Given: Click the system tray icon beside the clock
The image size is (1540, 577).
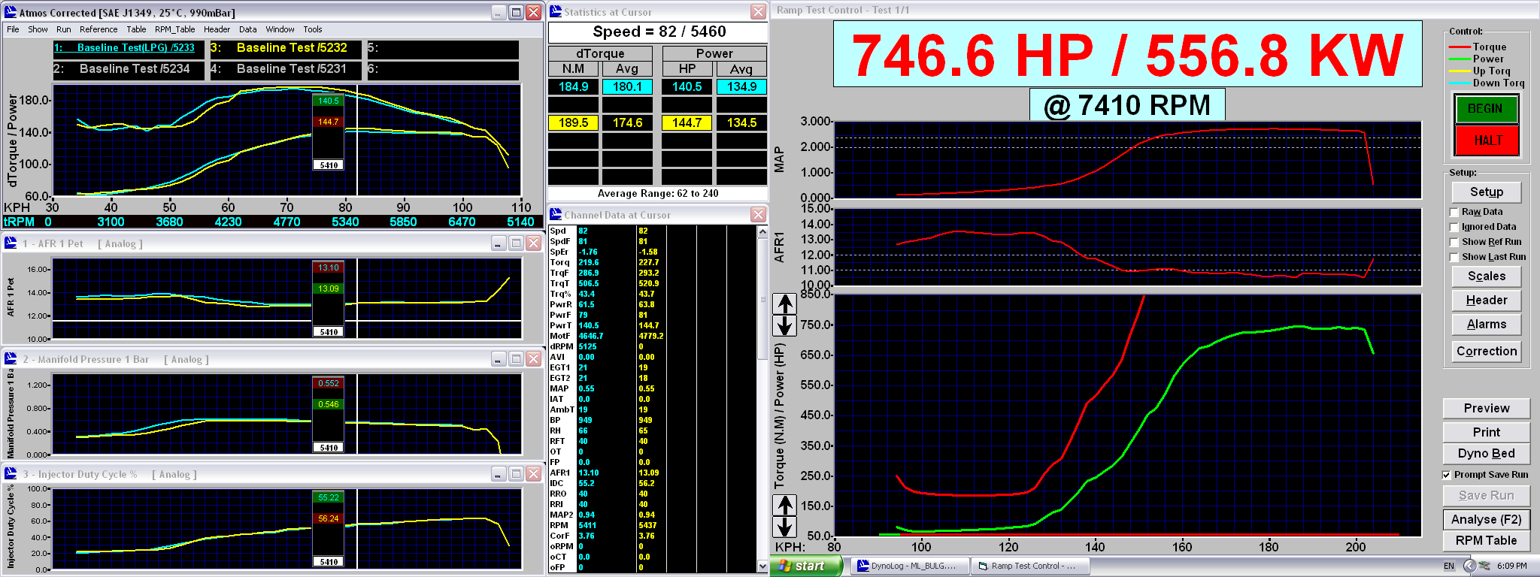Looking at the screenshot, I should click(x=1484, y=566).
